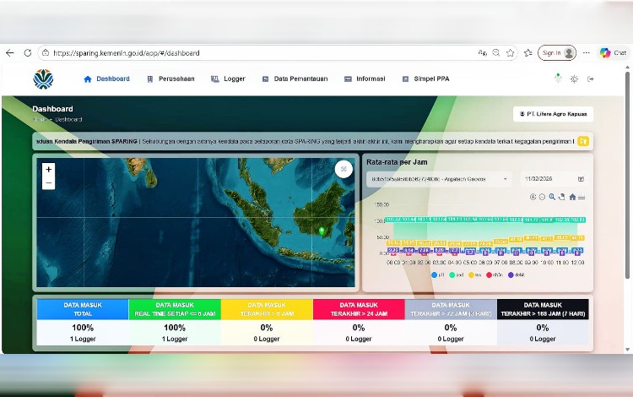Click the chart zoom-out minus icon
The image size is (633, 397).
[542, 197]
